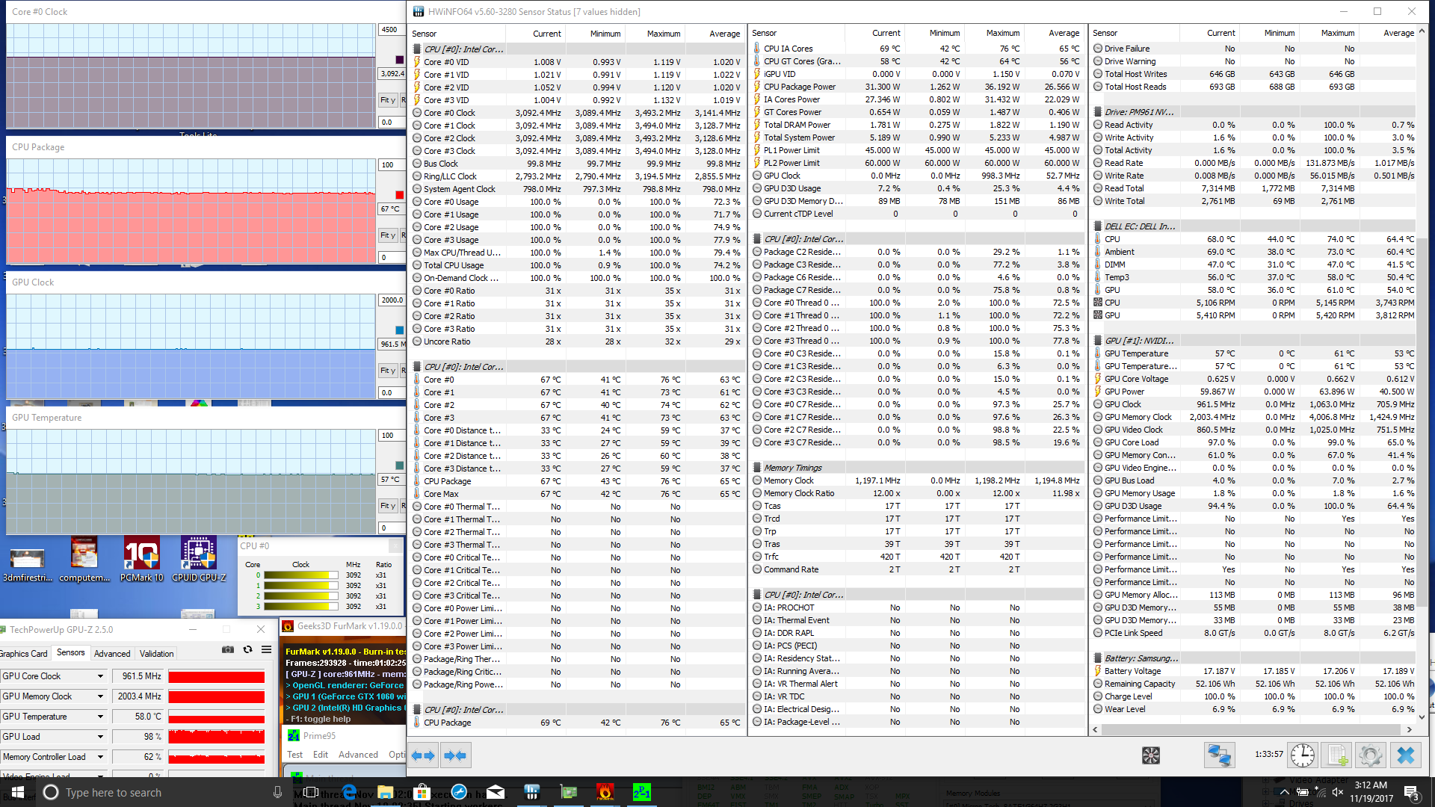Click Fit y in CPU Package graph
Image resolution: width=1435 pixels, height=807 pixels.
point(388,235)
